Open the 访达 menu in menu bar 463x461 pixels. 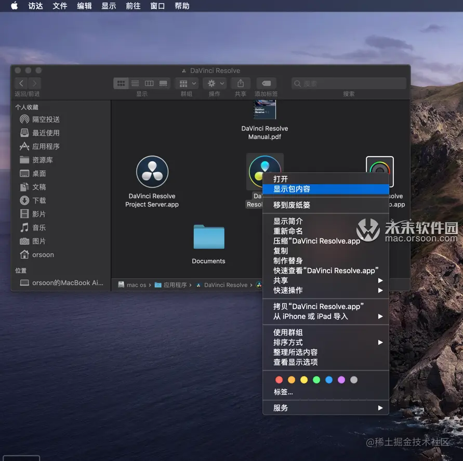pos(35,6)
